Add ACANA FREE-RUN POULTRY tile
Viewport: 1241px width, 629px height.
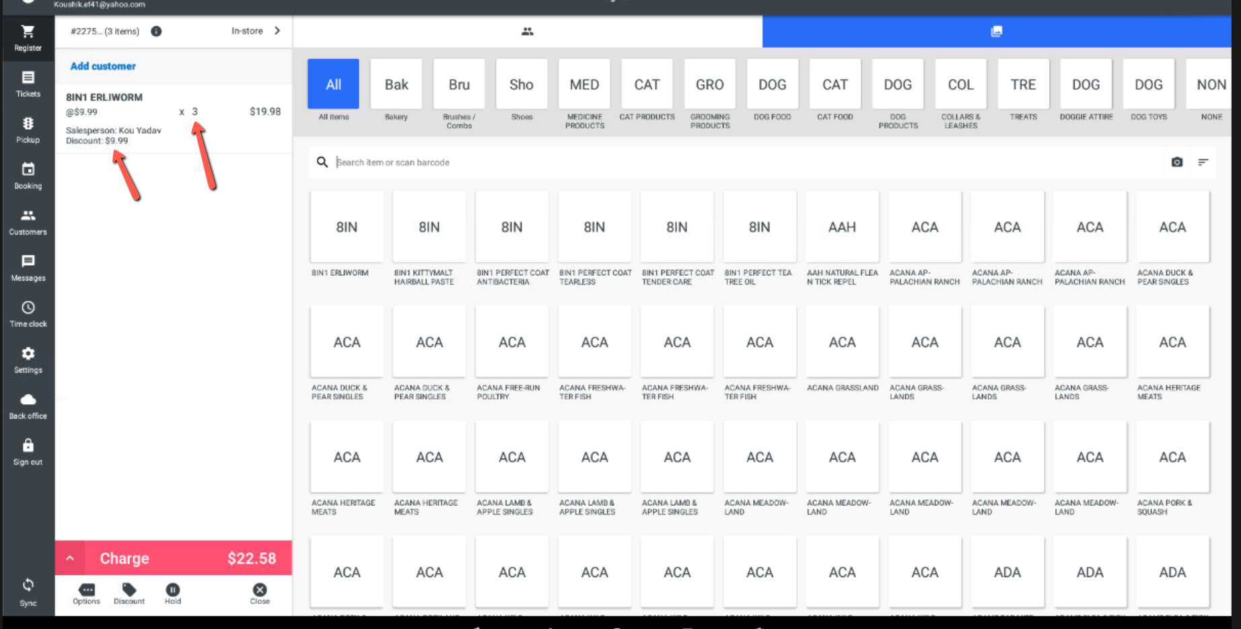point(511,342)
